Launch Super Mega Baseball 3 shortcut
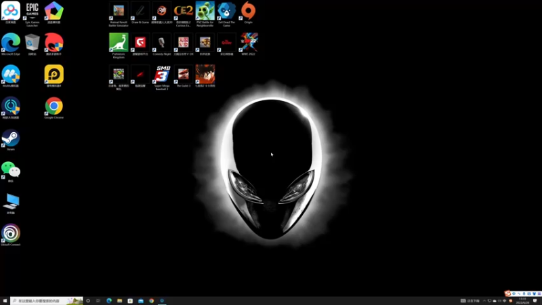 (x=162, y=77)
